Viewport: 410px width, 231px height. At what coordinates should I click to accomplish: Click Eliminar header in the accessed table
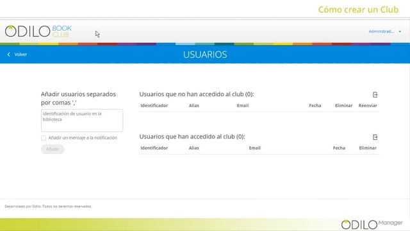point(368,148)
